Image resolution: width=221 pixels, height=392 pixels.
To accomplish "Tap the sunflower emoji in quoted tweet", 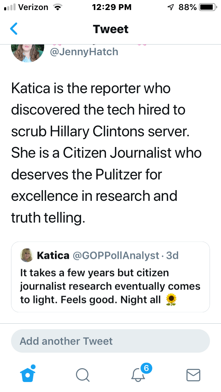I will (x=171, y=300).
